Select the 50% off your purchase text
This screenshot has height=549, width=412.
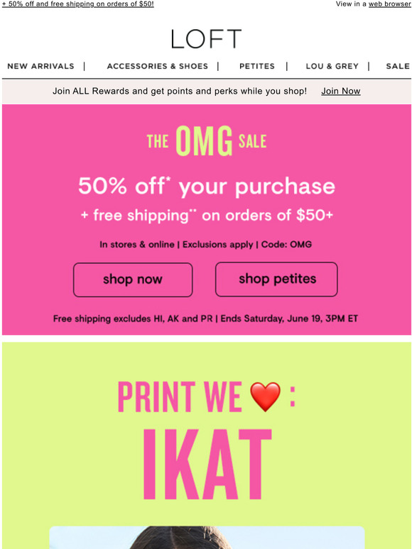(207, 186)
